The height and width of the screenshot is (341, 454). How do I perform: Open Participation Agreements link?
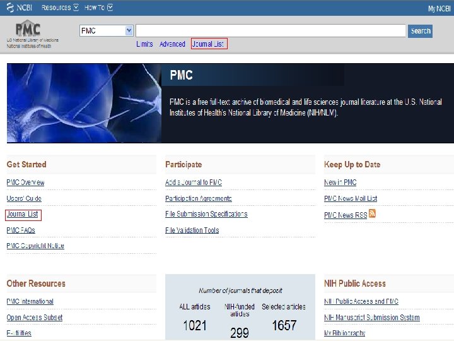click(x=199, y=198)
